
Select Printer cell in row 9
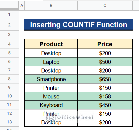click(51, 88)
